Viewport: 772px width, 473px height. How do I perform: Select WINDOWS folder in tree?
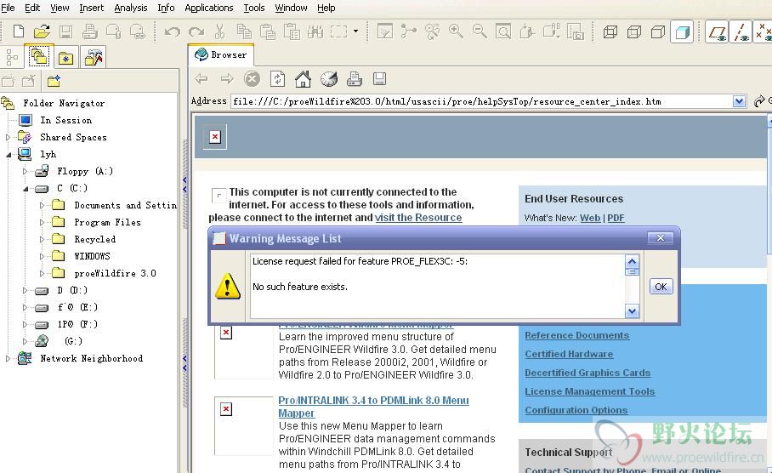coord(92,256)
